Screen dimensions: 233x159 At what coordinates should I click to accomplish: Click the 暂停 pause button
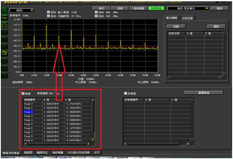coord(220,8)
